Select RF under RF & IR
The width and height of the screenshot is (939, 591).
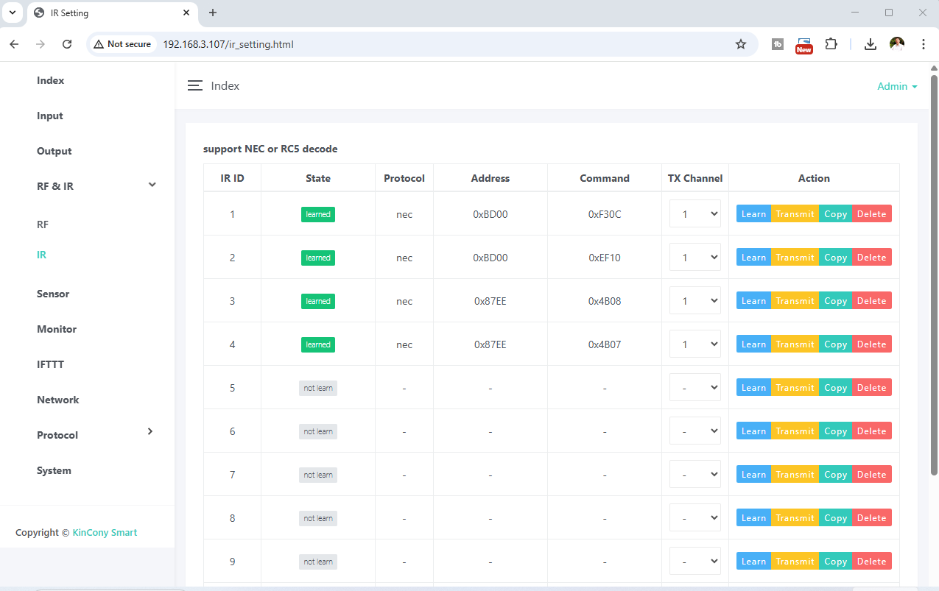pyautogui.click(x=43, y=224)
